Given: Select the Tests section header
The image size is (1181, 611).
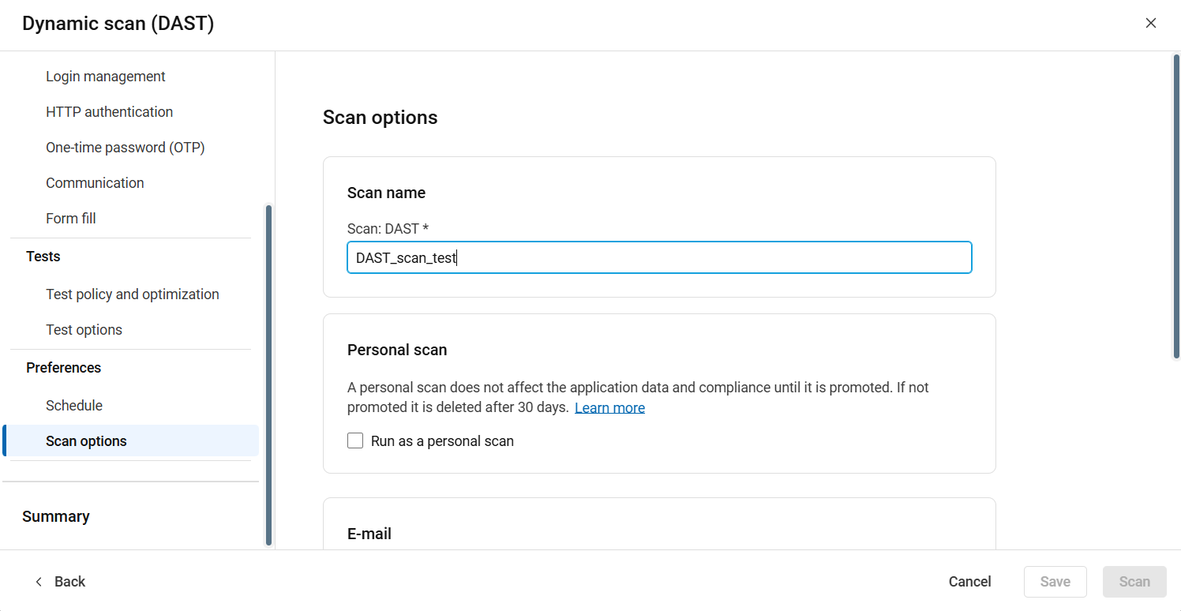Looking at the screenshot, I should click(43, 257).
